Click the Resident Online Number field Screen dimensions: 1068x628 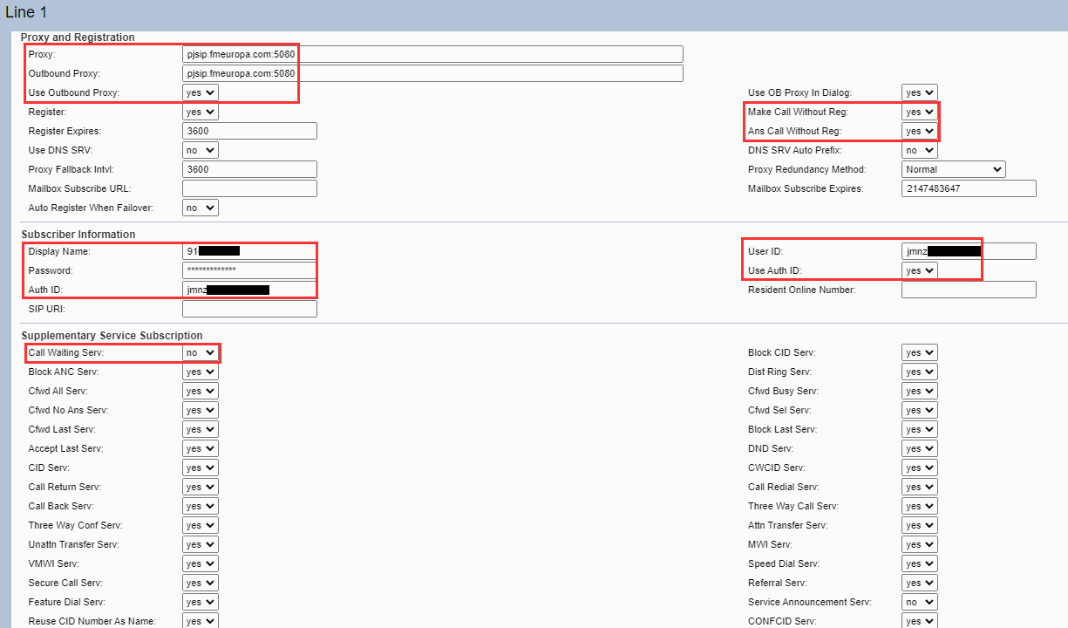[x=969, y=290]
